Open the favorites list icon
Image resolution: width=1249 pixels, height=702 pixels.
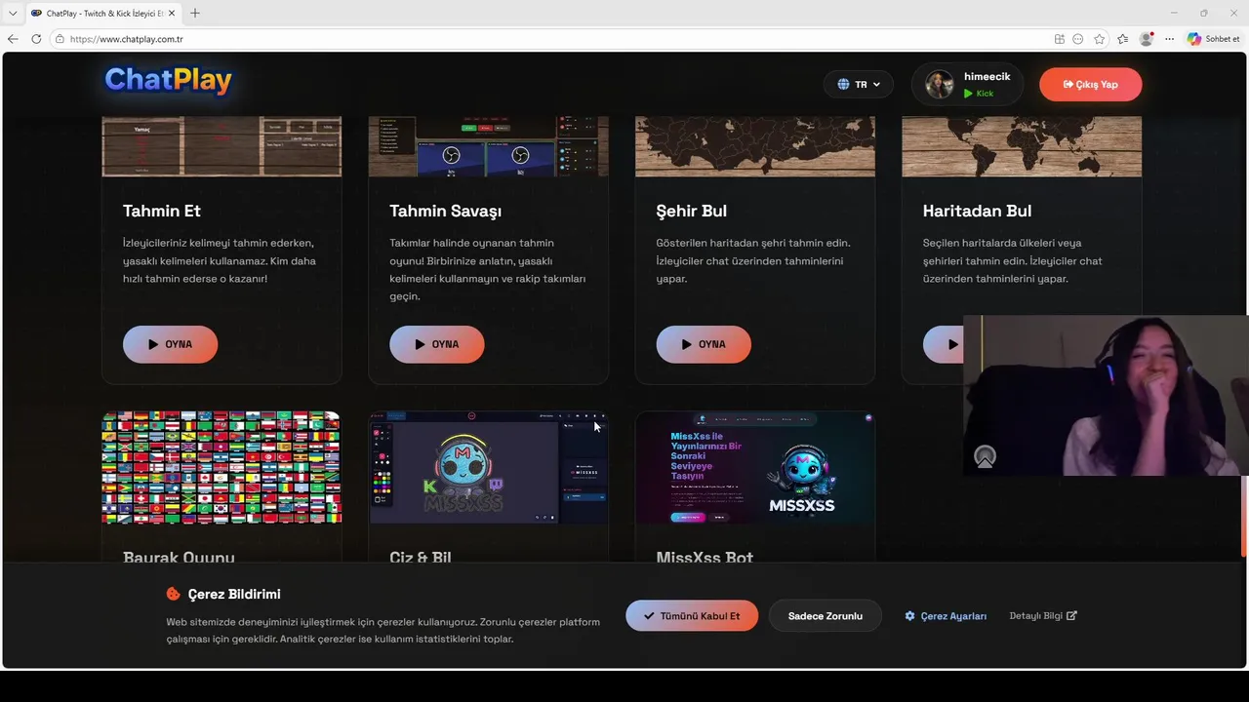1123,39
